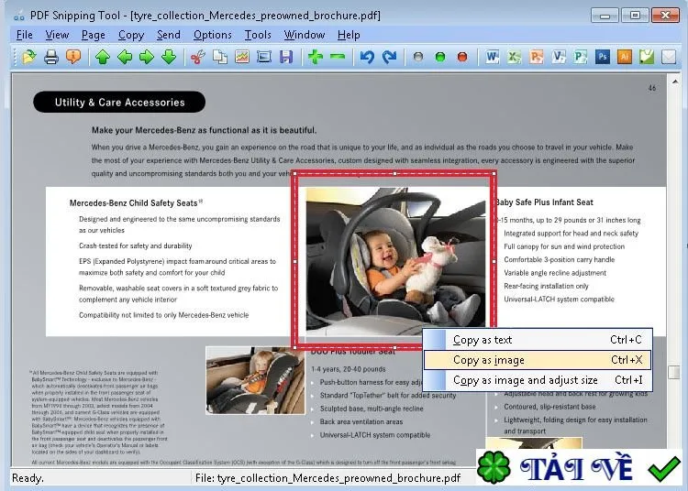Send snip to Illustrator icon
The width and height of the screenshot is (688, 491).
coord(625,57)
